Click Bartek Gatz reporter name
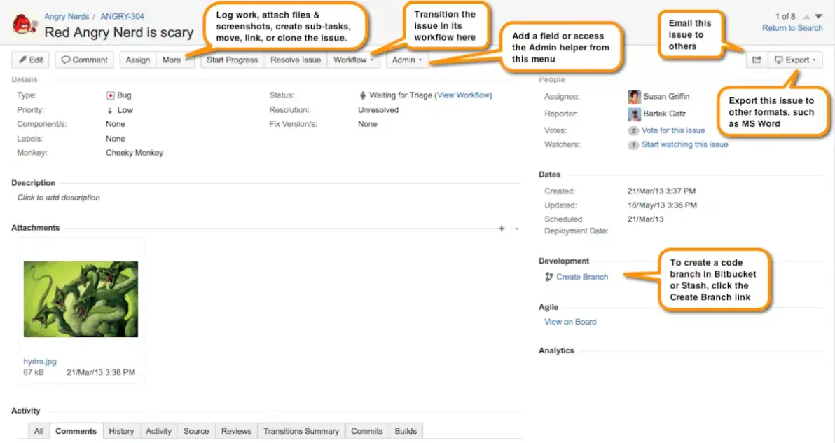The image size is (835, 443). point(665,114)
